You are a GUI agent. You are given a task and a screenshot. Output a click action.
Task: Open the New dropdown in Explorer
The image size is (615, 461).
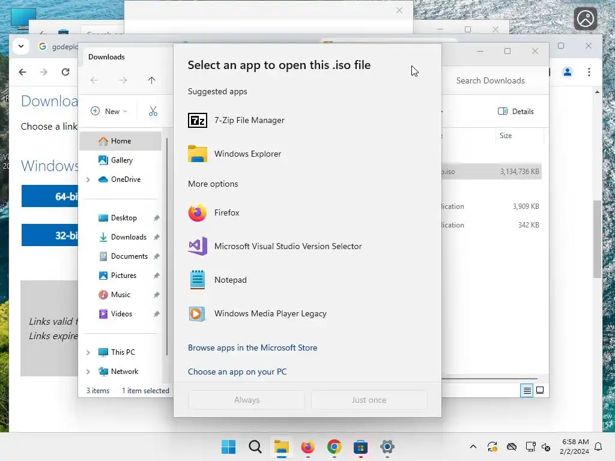click(x=109, y=111)
